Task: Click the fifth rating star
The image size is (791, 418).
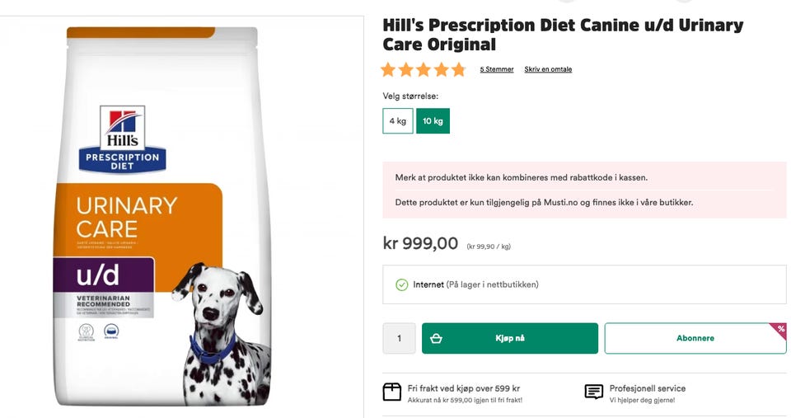Action: [x=458, y=70]
